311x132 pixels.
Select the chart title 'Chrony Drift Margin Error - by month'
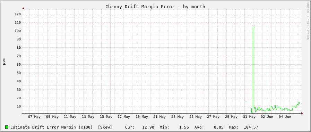pos(155,7)
